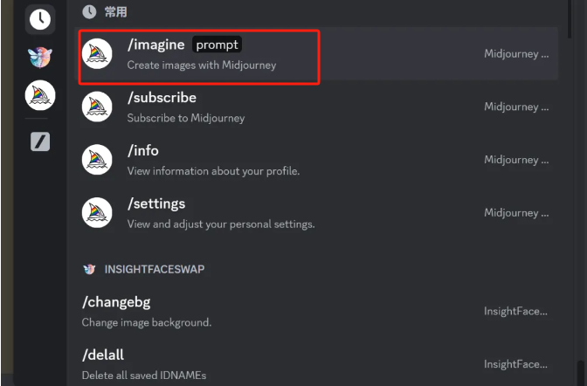This screenshot has width=587, height=386.
Task: Select the /changebg command
Action: pyautogui.click(x=316, y=312)
